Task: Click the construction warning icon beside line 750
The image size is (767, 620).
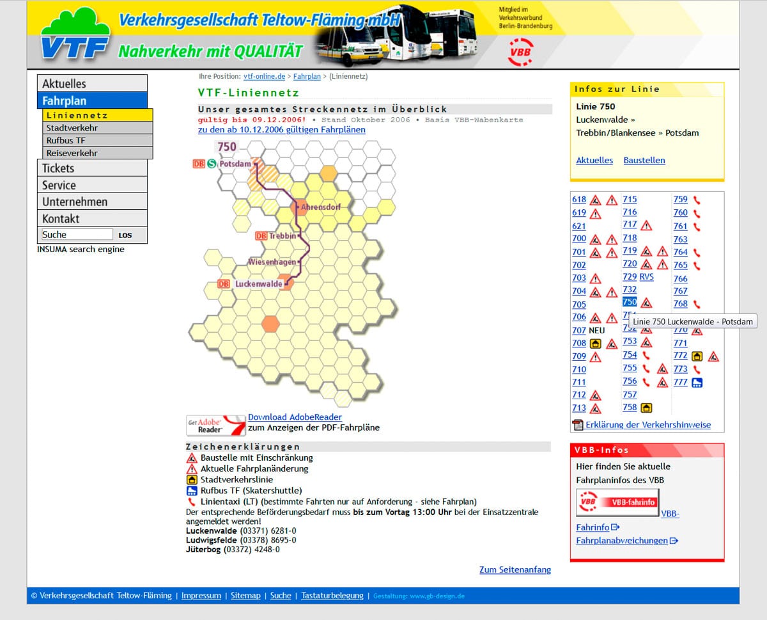Action: (646, 303)
